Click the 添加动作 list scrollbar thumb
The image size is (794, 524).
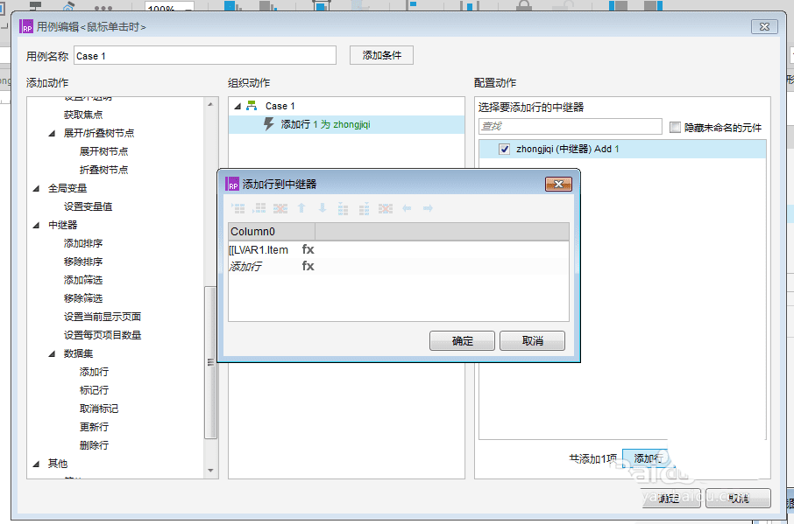tap(210, 362)
